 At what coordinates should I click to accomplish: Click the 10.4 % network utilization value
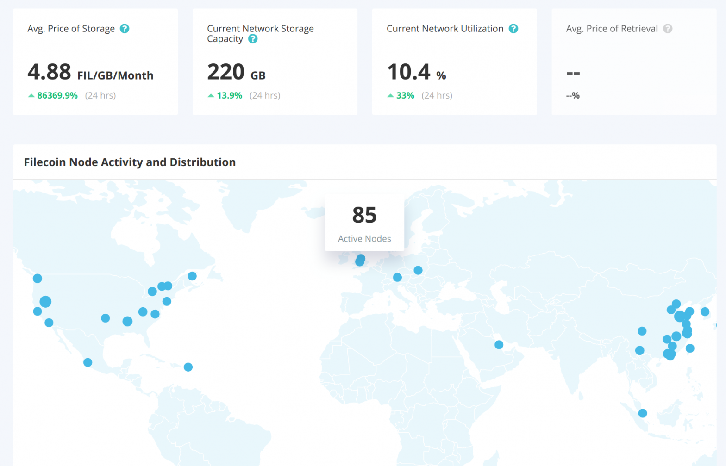click(x=416, y=72)
